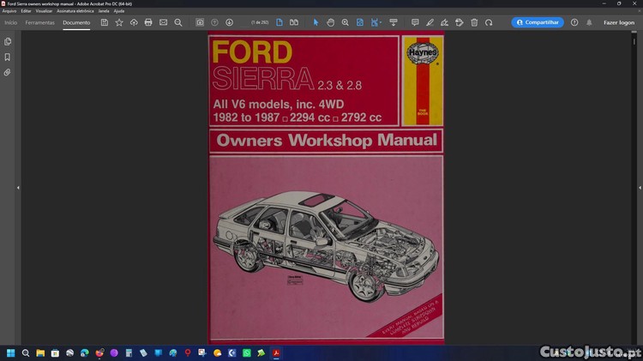Delete page with the trash can icon
The width and height of the screenshot is (643, 361).
tap(474, 22)
